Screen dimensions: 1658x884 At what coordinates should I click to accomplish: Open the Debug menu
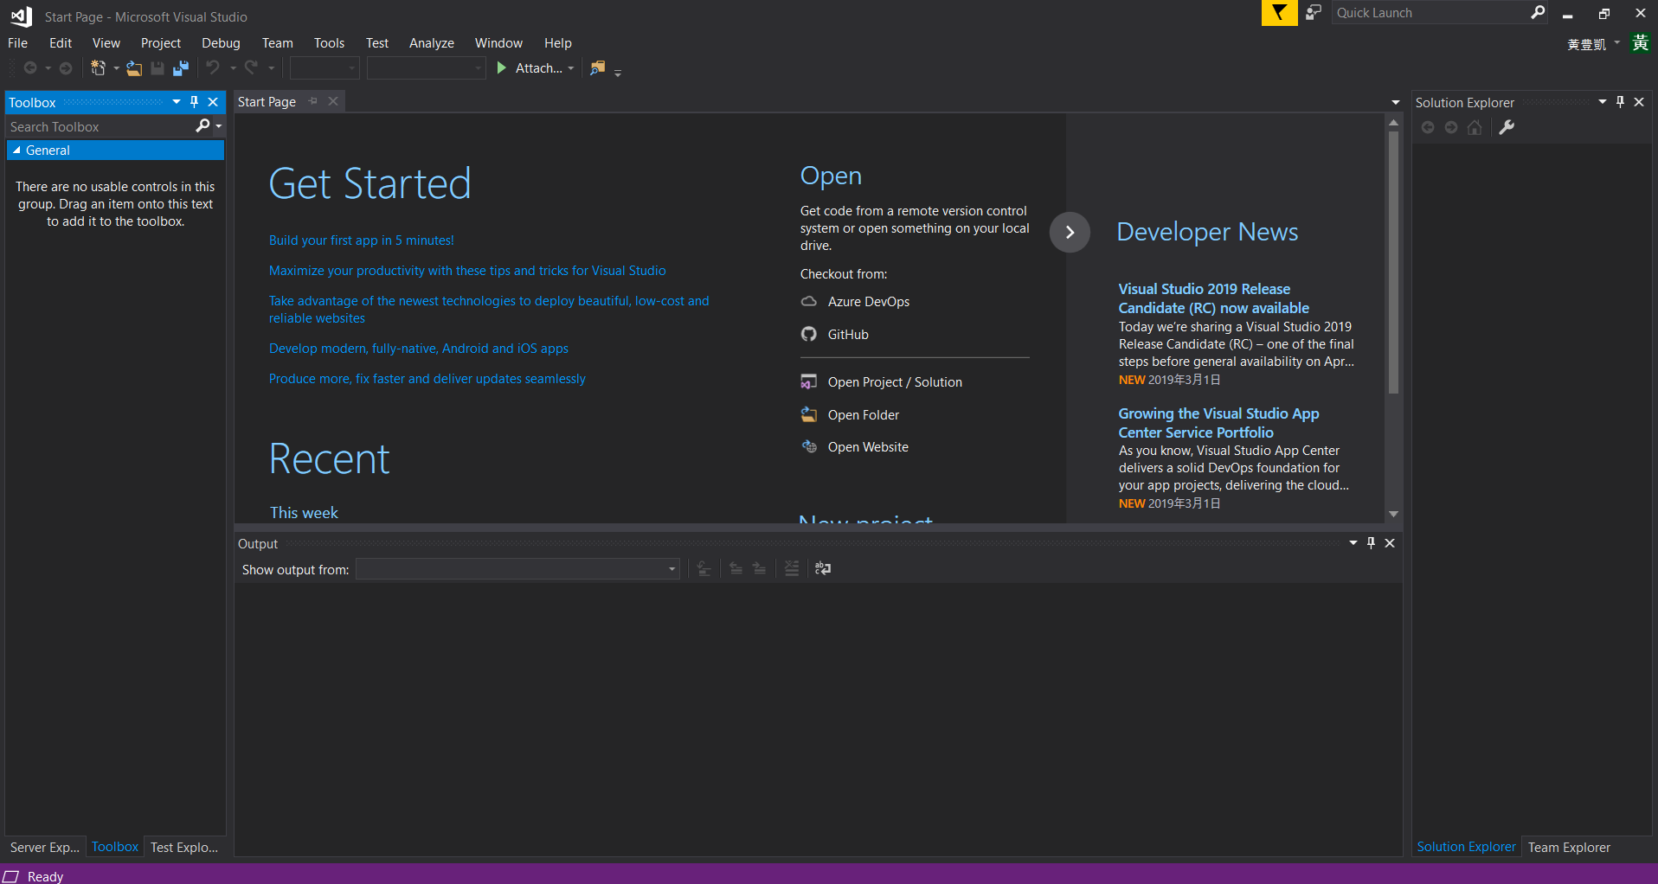pyautogui.click(x=221, y=43)
